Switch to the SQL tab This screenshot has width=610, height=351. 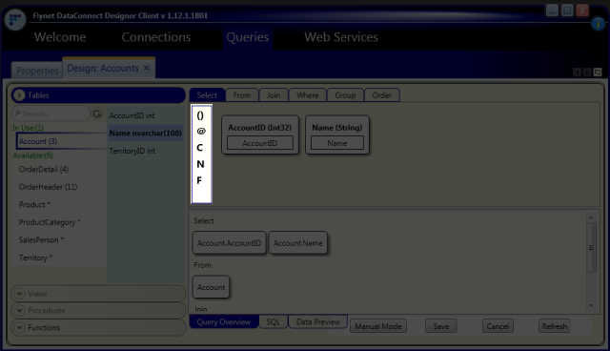274,321
